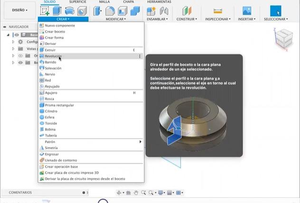
Task: Expand the Or folder tree node
Action: click(x=13, y=56)
